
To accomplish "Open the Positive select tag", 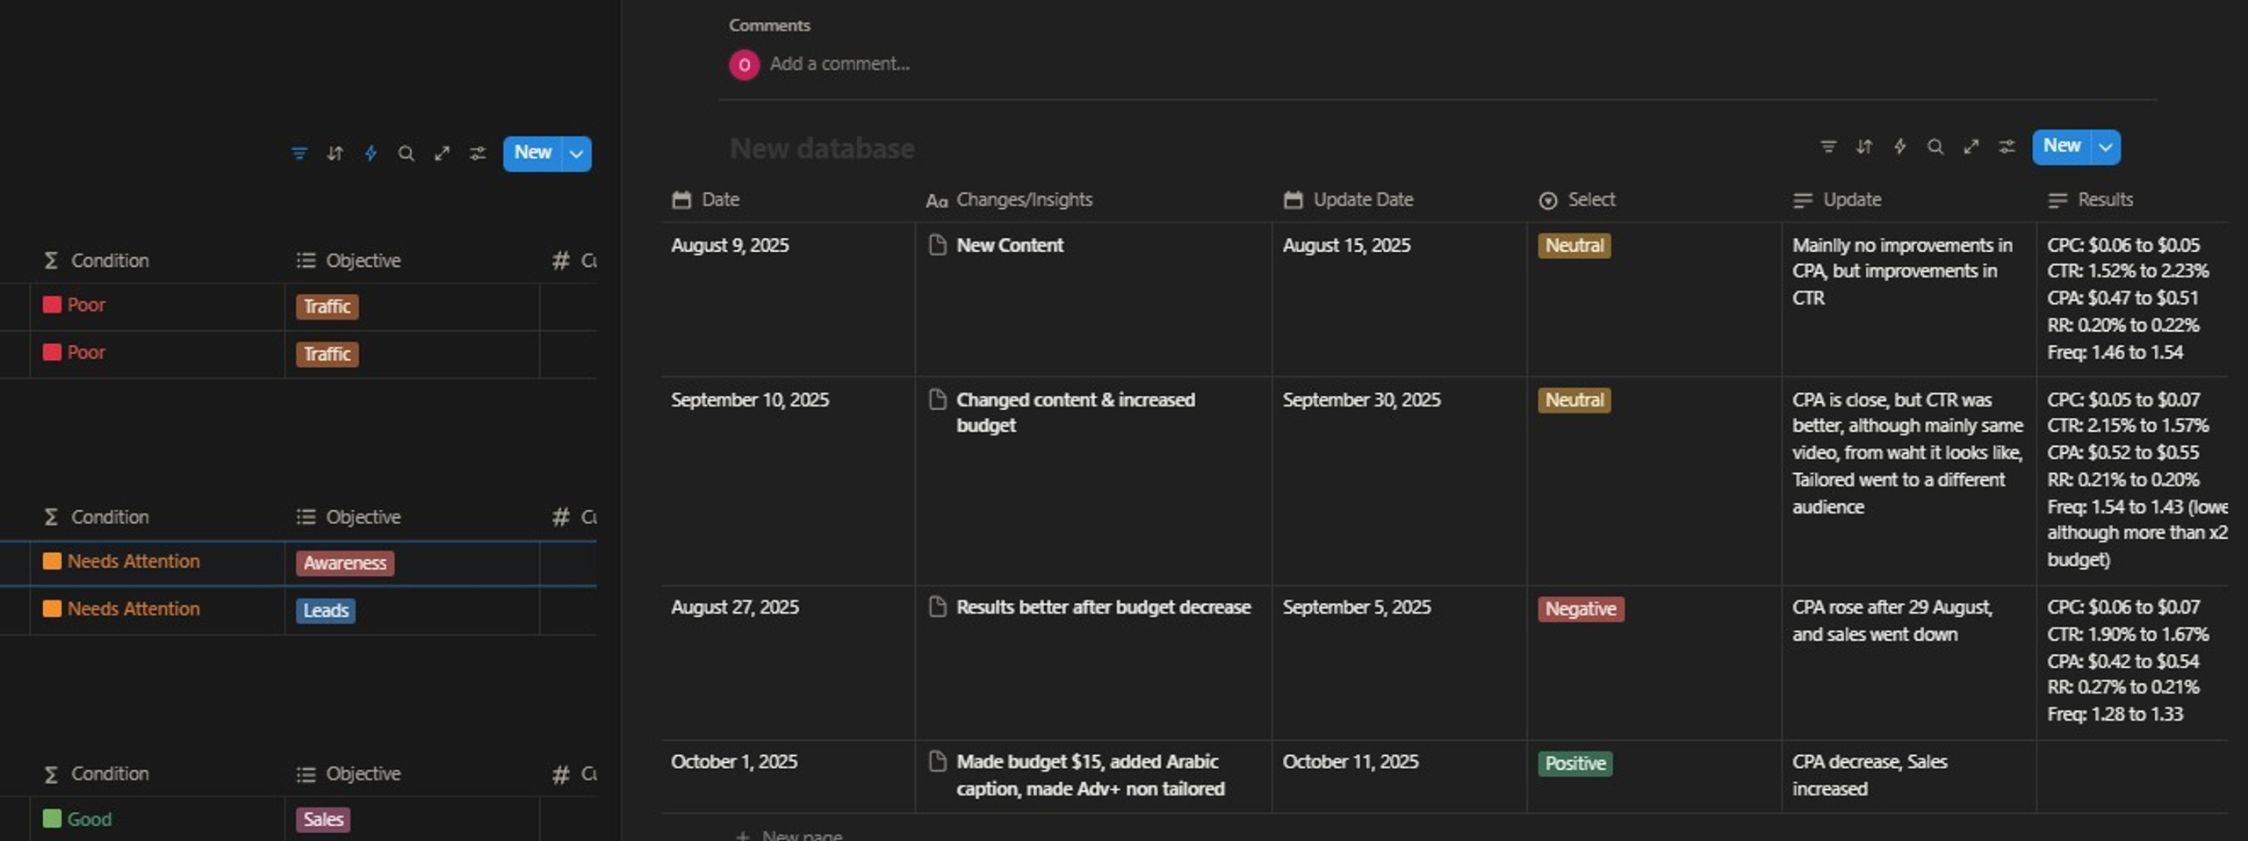I will 1575,764.
